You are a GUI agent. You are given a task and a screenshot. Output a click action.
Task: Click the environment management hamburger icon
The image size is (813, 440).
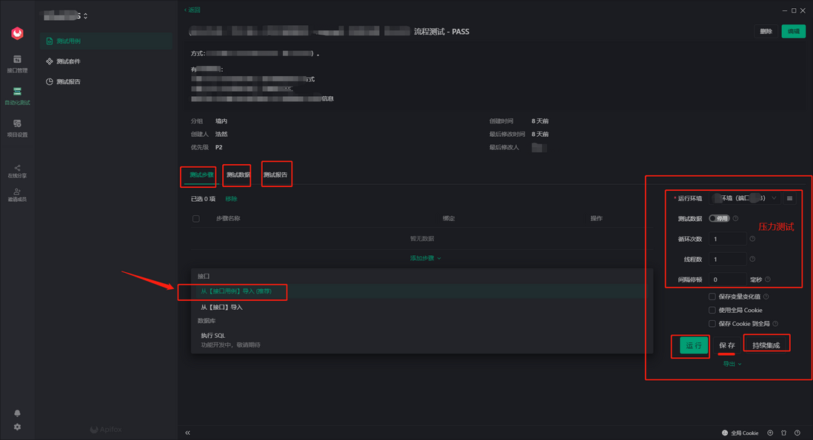[x=790, y=198]
